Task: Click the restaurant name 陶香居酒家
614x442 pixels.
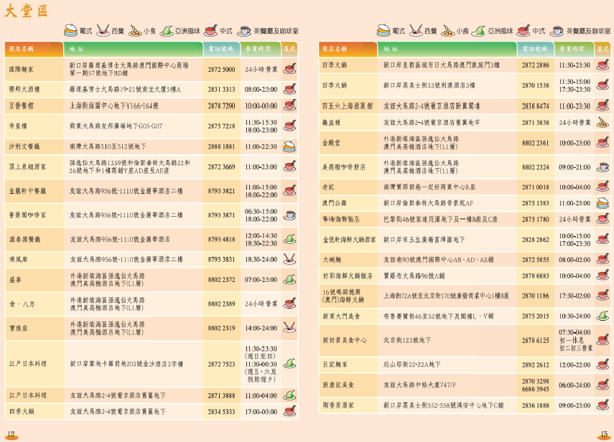Action: [337, 405]
